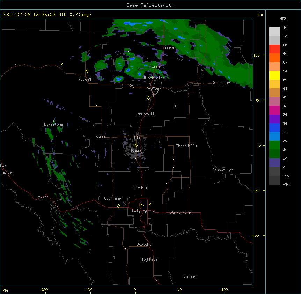301x294 pixels.
Task: Click the yellow v marker northeast of Calgary
Action: [x=150, y=204]
